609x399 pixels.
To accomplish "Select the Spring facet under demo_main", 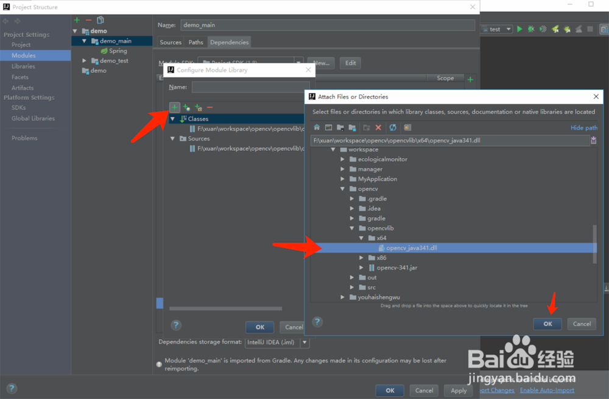I will (113, 51).
